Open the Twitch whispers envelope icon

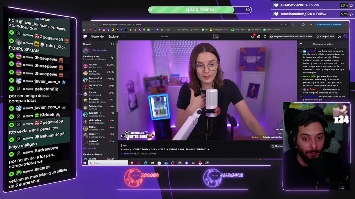[259, 36]
